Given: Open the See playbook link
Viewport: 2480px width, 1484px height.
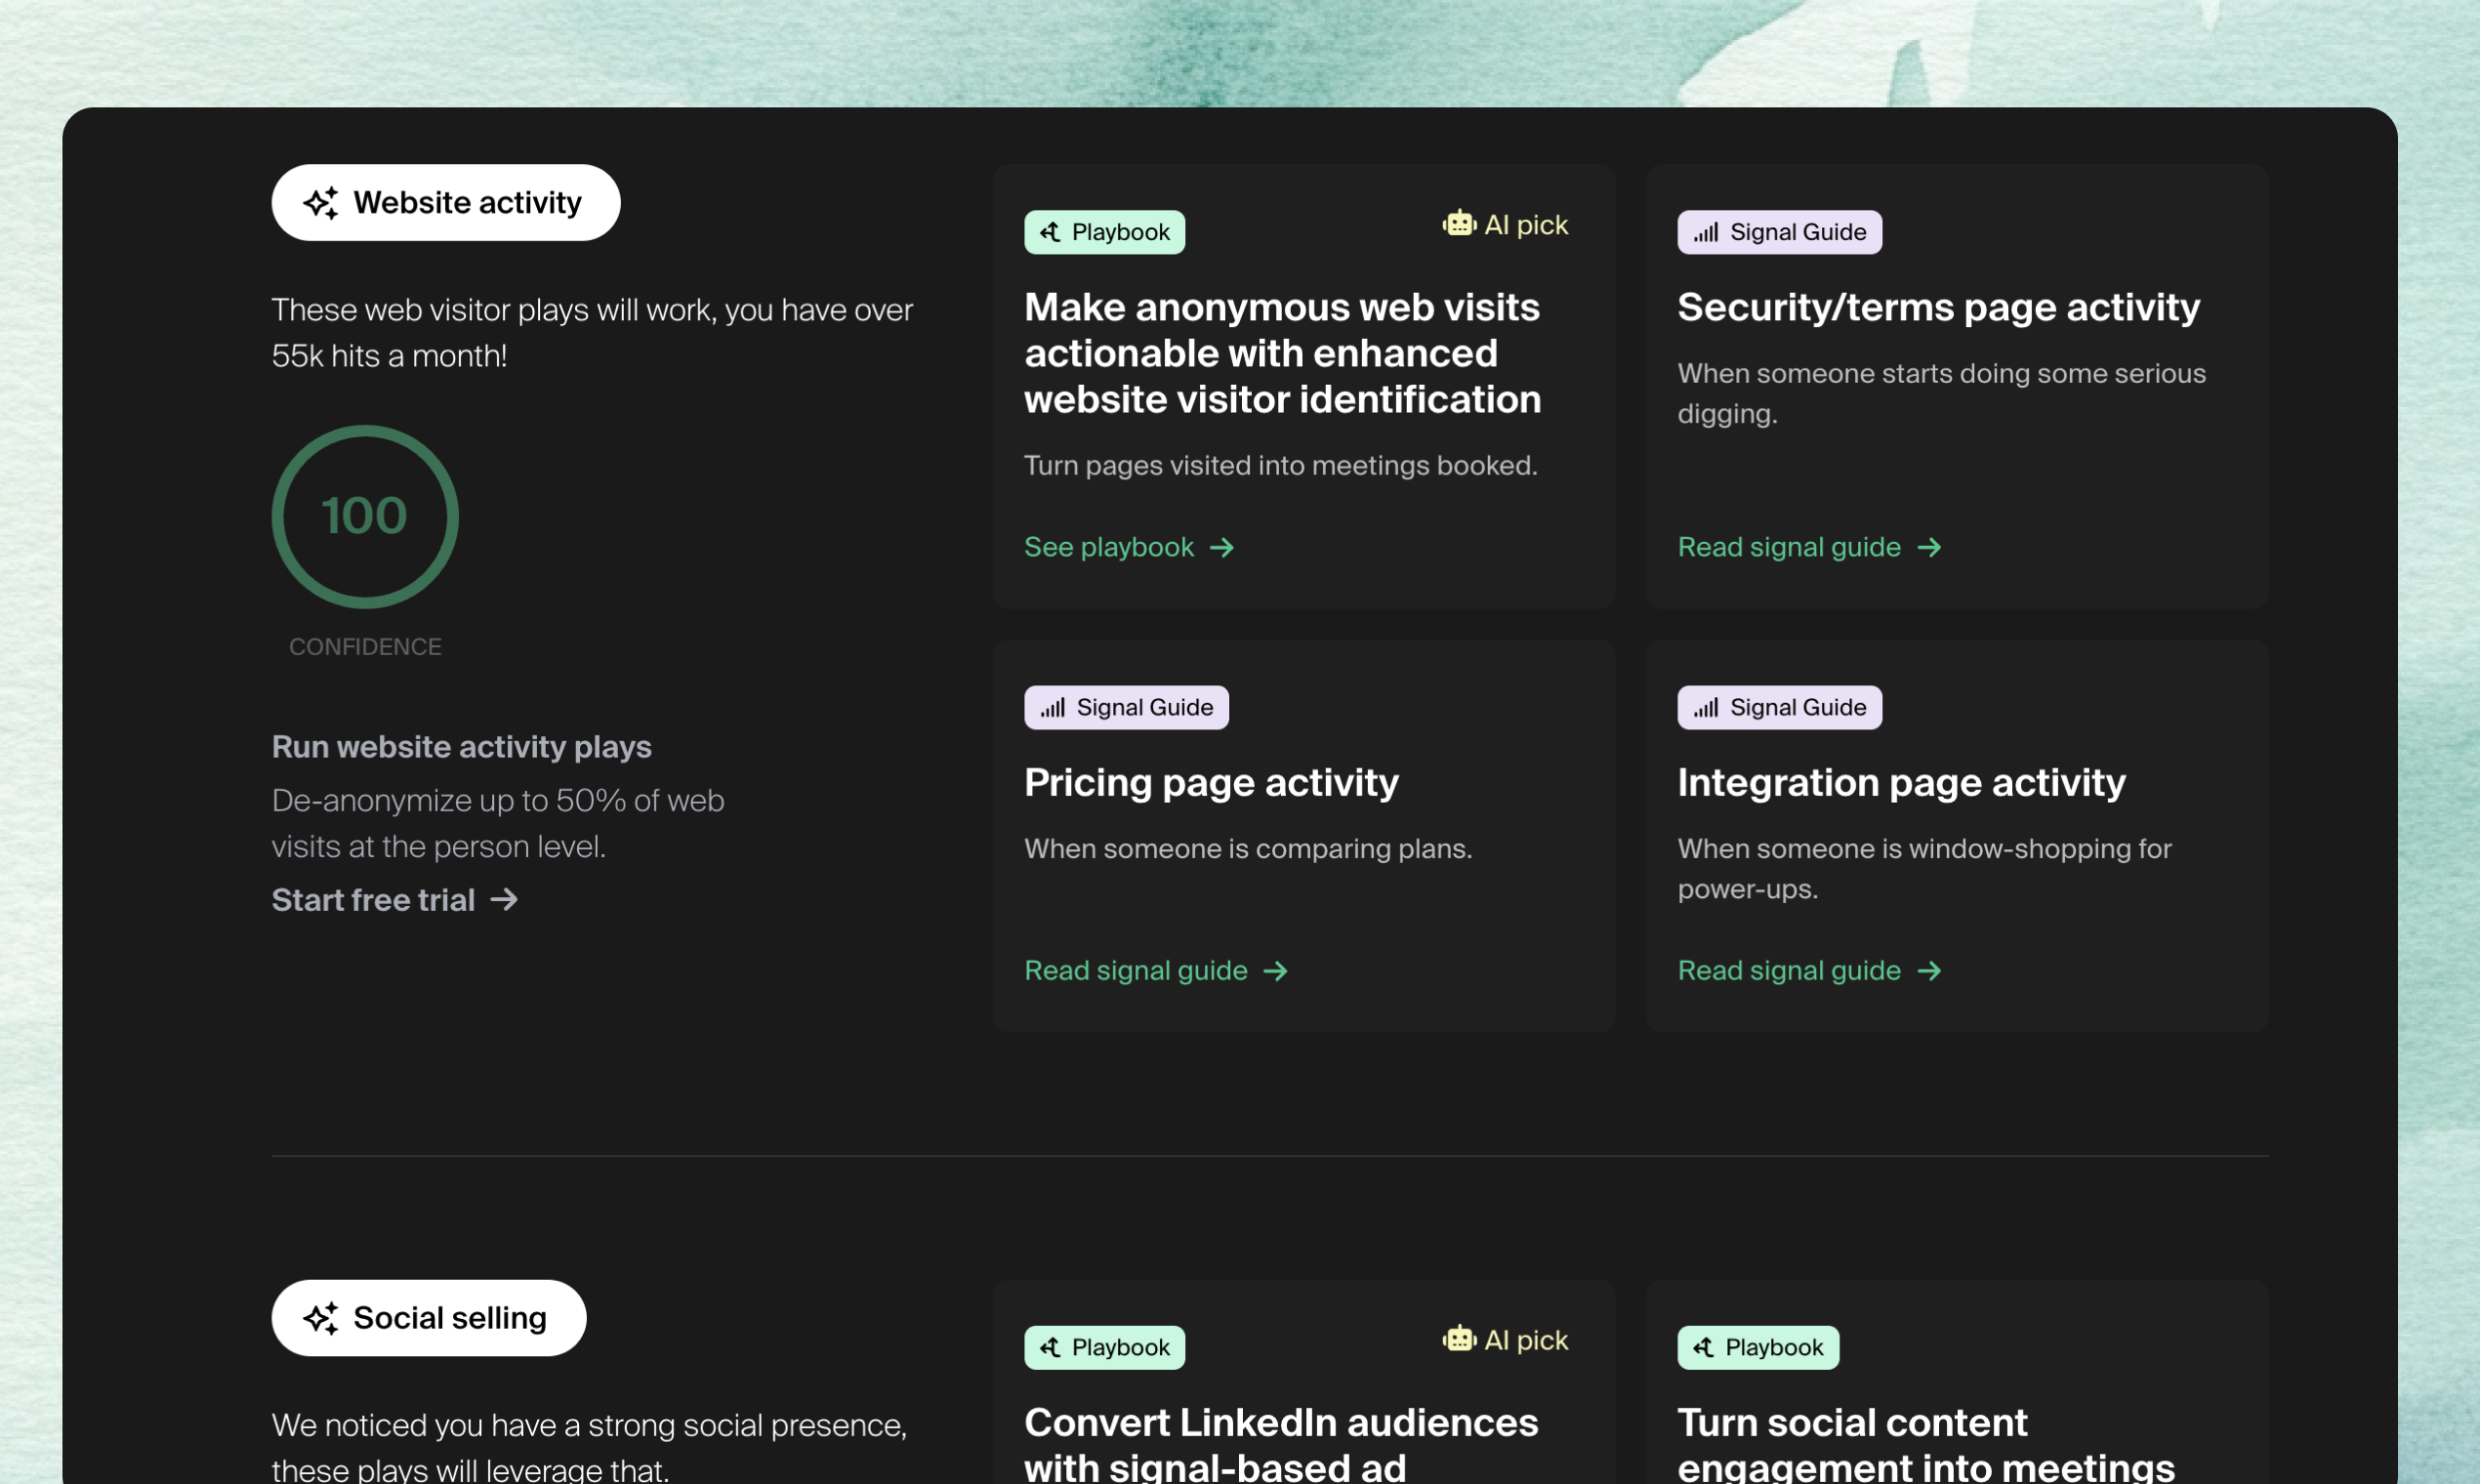Looking at the screenshot, I should 1109,548.
